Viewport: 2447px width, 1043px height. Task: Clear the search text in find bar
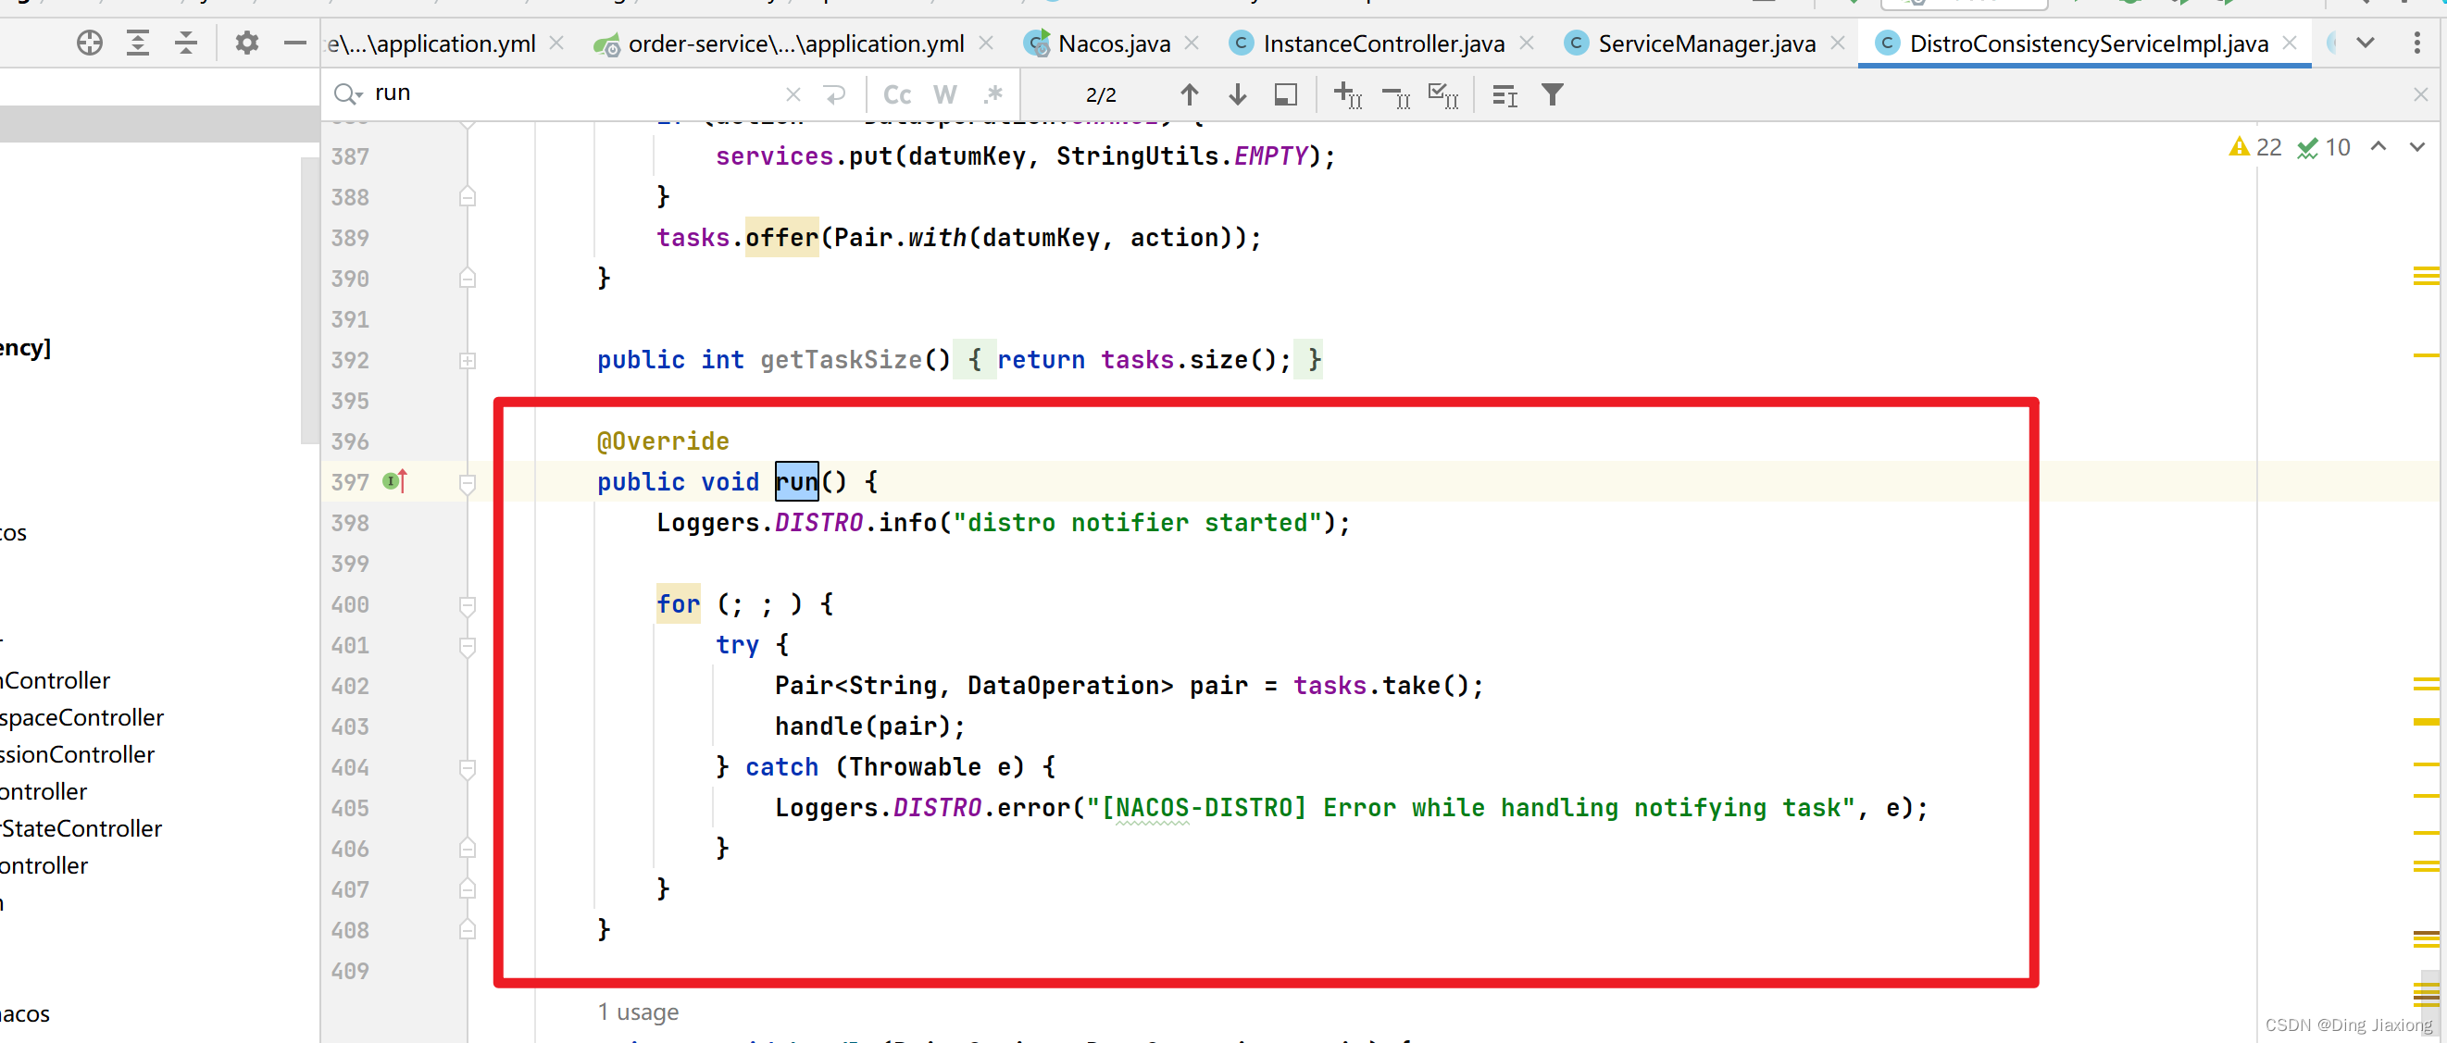(x=793, y=94)
